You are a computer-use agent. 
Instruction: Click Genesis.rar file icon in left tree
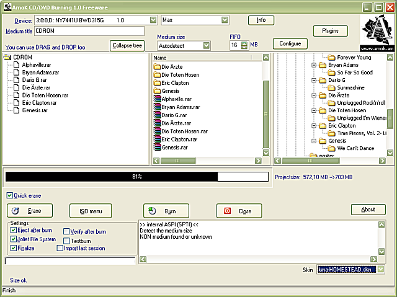tap(17, 110)
